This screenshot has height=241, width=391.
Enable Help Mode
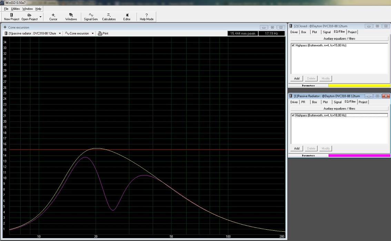(x=147, y=17)
